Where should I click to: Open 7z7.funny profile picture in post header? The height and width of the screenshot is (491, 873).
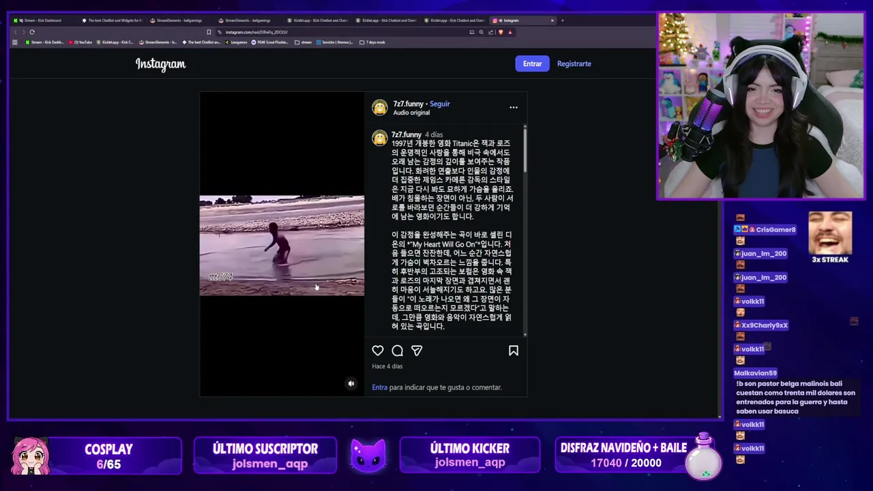(380, 108)
